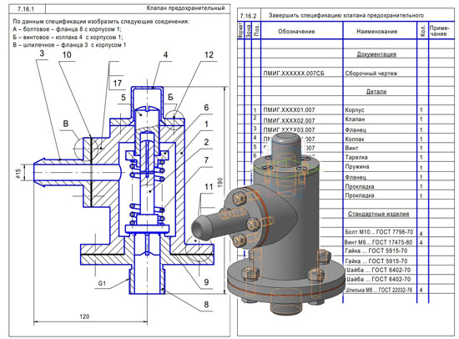459x339 pixels.
Task: Click the 'Зона' column header
Action: (248, 30)
